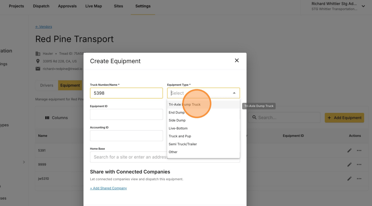This screenshot has height=206, width=372.
Task: Focus the Truck Number/Name field
Action: click(x=126, y=93)
